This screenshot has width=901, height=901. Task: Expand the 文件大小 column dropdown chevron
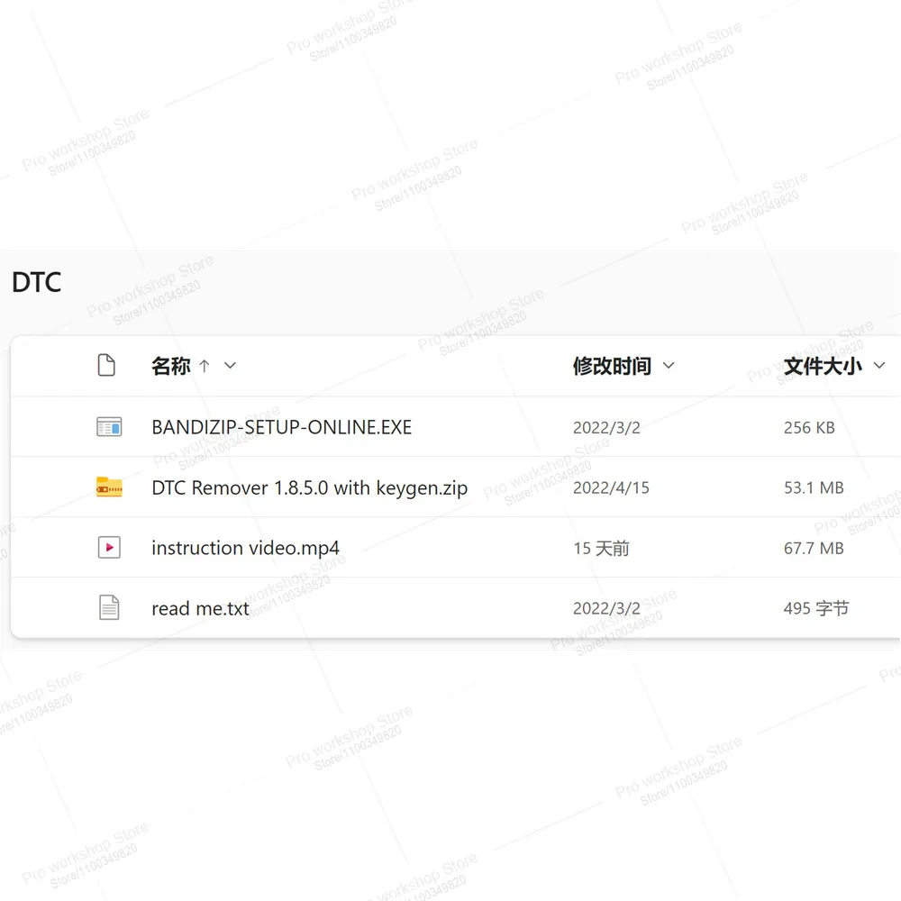tap(879, 366)
